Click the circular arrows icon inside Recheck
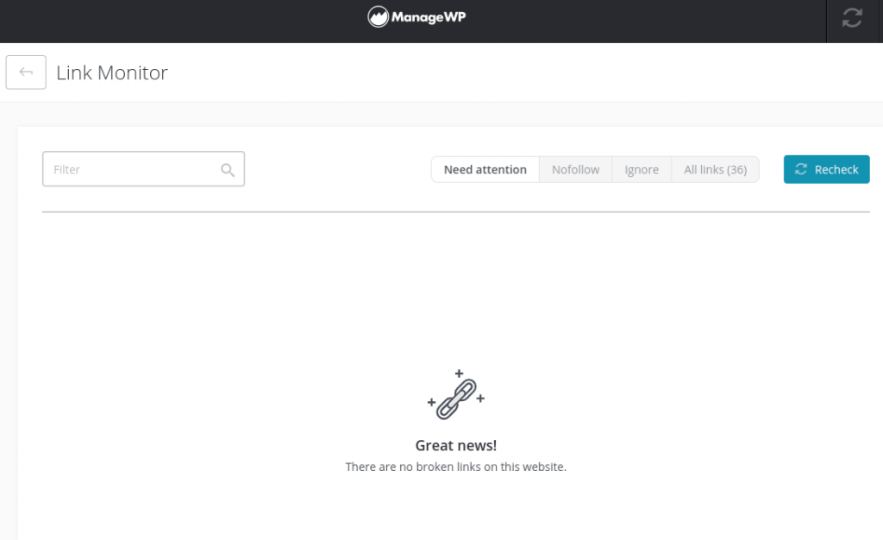Image resolution: width=883 pixels, height=540 pixels. point(801,169)
